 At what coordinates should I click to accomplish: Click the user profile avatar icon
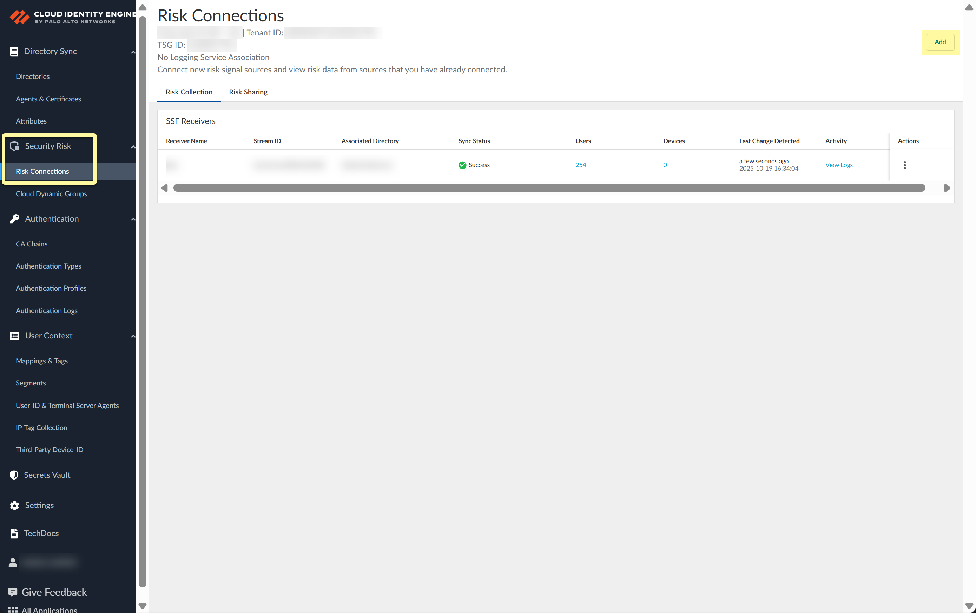click(x=13, y=563)
